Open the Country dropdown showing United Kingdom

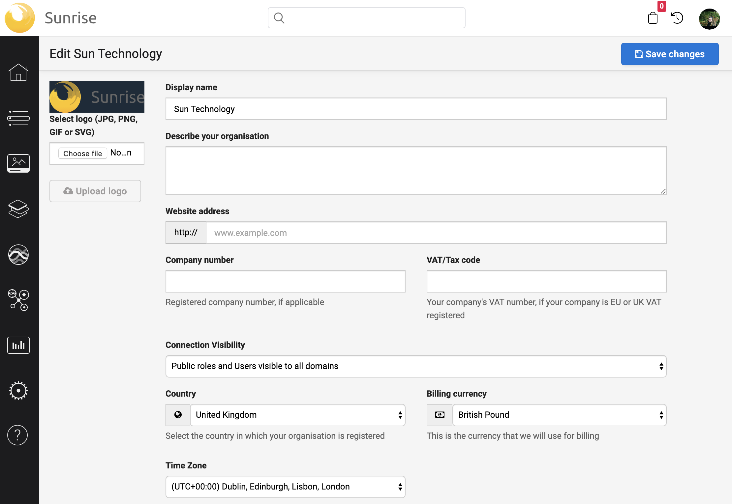click(x=297, y=415)
